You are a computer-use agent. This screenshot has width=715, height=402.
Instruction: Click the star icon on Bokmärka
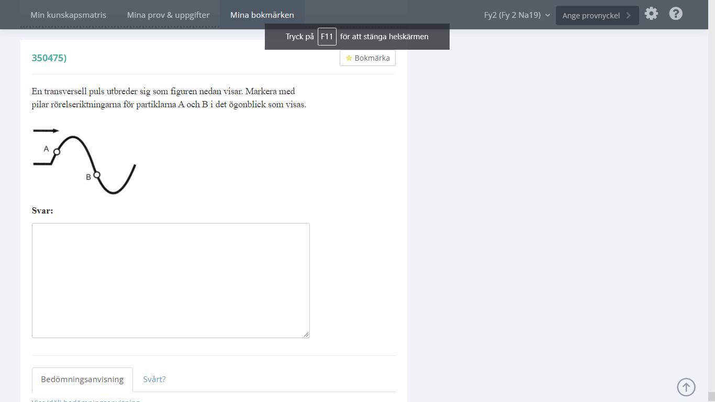pos(349,58)
